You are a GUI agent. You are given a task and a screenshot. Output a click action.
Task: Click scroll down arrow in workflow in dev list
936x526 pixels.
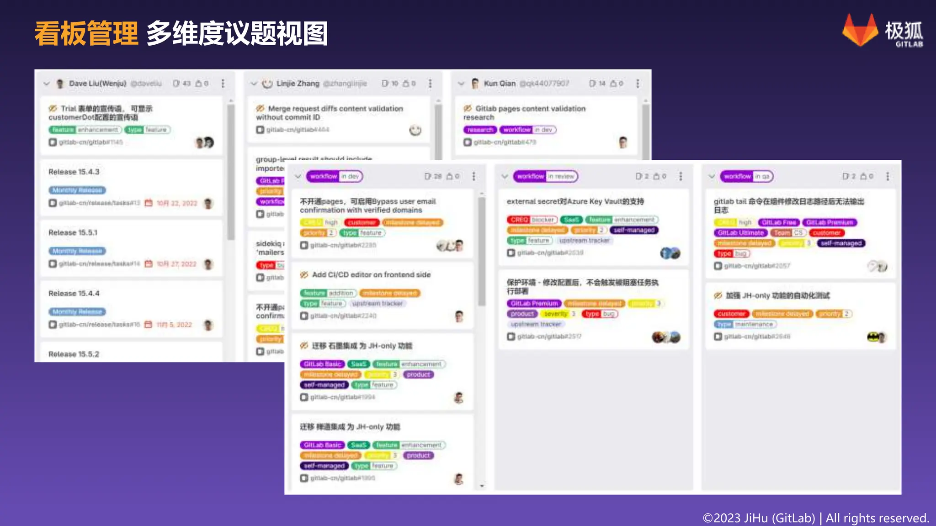[482, 486]
